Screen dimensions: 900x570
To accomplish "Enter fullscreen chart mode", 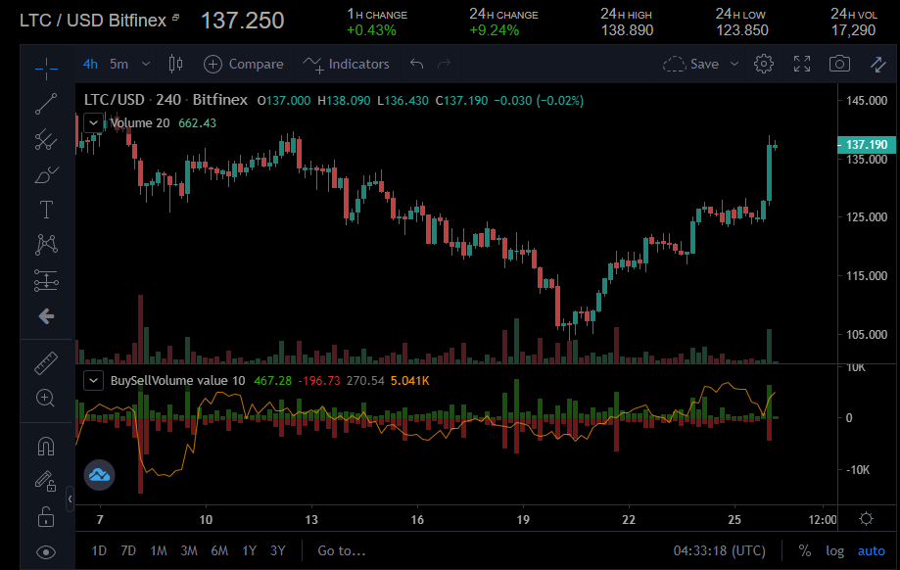I will [x=802, y=64].
